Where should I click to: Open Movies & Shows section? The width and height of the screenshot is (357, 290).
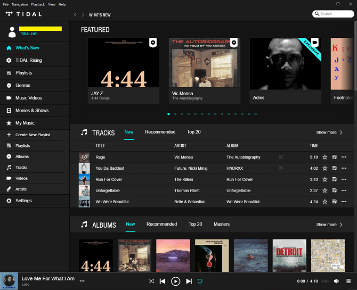tap(35, 110)
